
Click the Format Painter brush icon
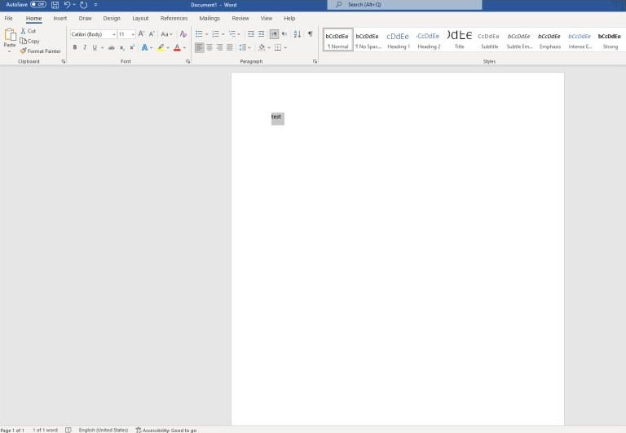pyautogui.click(x=23, y=51)
